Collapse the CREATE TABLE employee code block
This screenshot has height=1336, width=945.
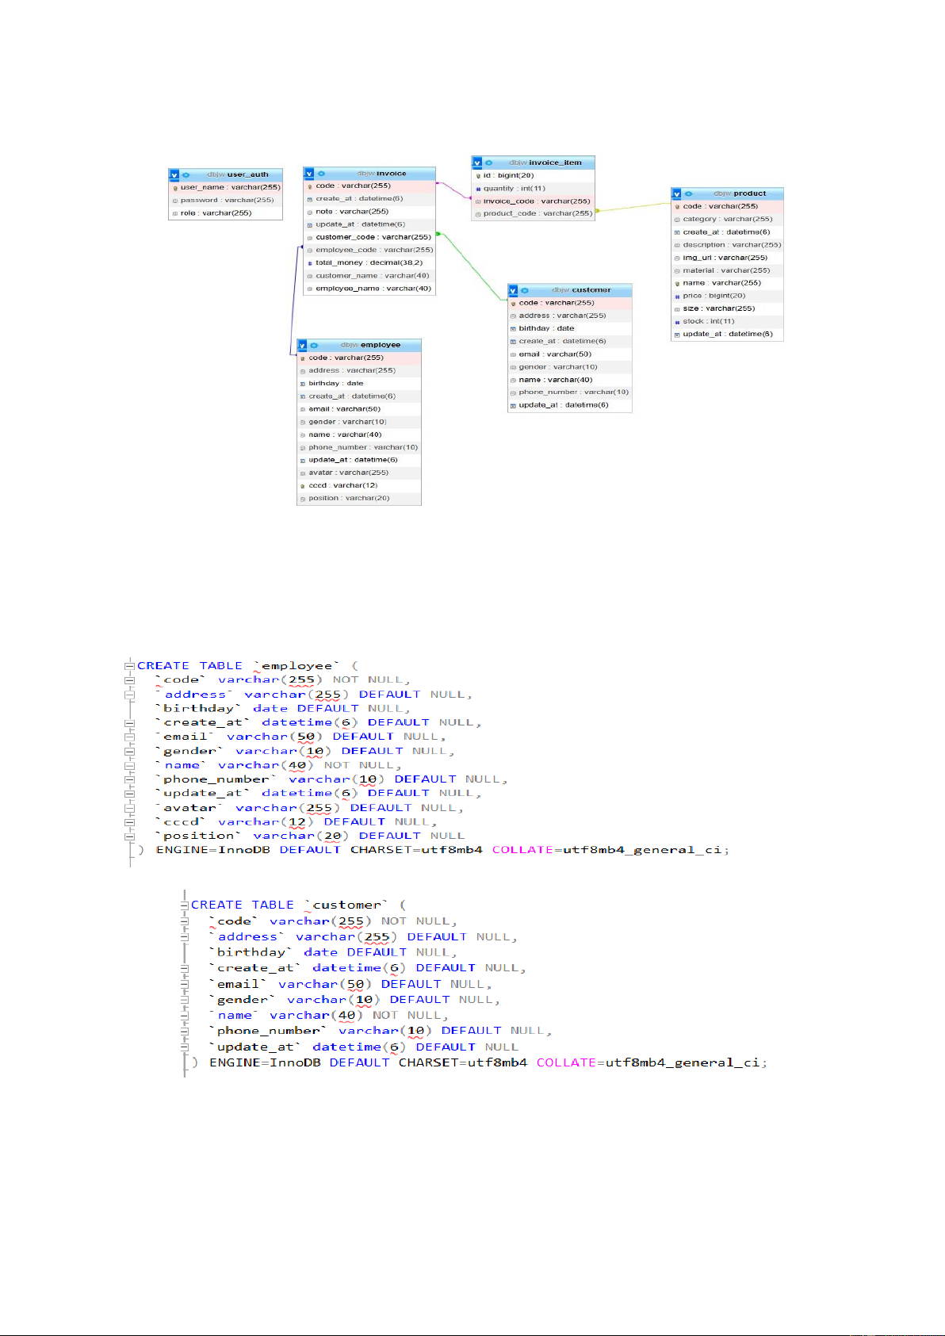click(129, 666)
